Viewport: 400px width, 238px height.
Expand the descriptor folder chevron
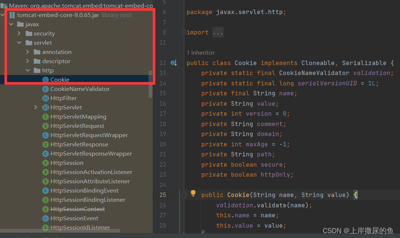point(27,61)
